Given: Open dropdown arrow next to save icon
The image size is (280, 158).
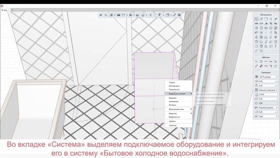Looking at the screenshot, I should tap(127, 15).
